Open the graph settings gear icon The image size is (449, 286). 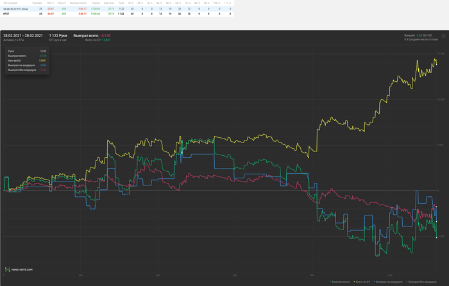pos(444,36)
